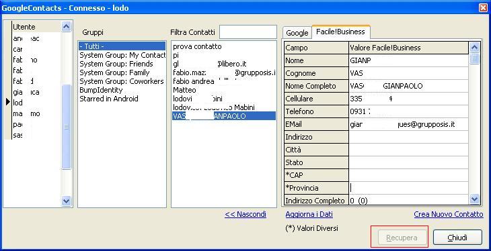This screenshot has height=251, width=491.
Task: Click the Cognome value cell 'VAS'
Action: (408, 73)
